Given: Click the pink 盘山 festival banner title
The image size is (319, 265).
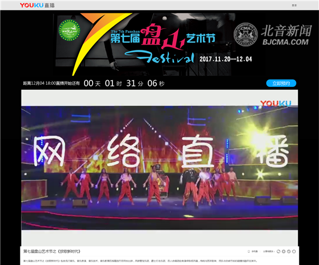Looking at the screenshot, I should click(x=164, y=37).
